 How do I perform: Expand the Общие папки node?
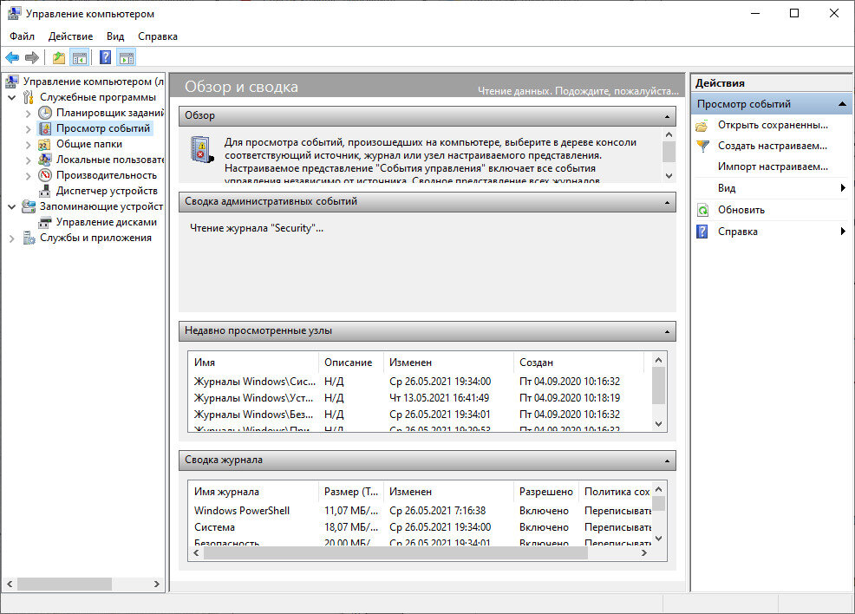coord(29,145)
